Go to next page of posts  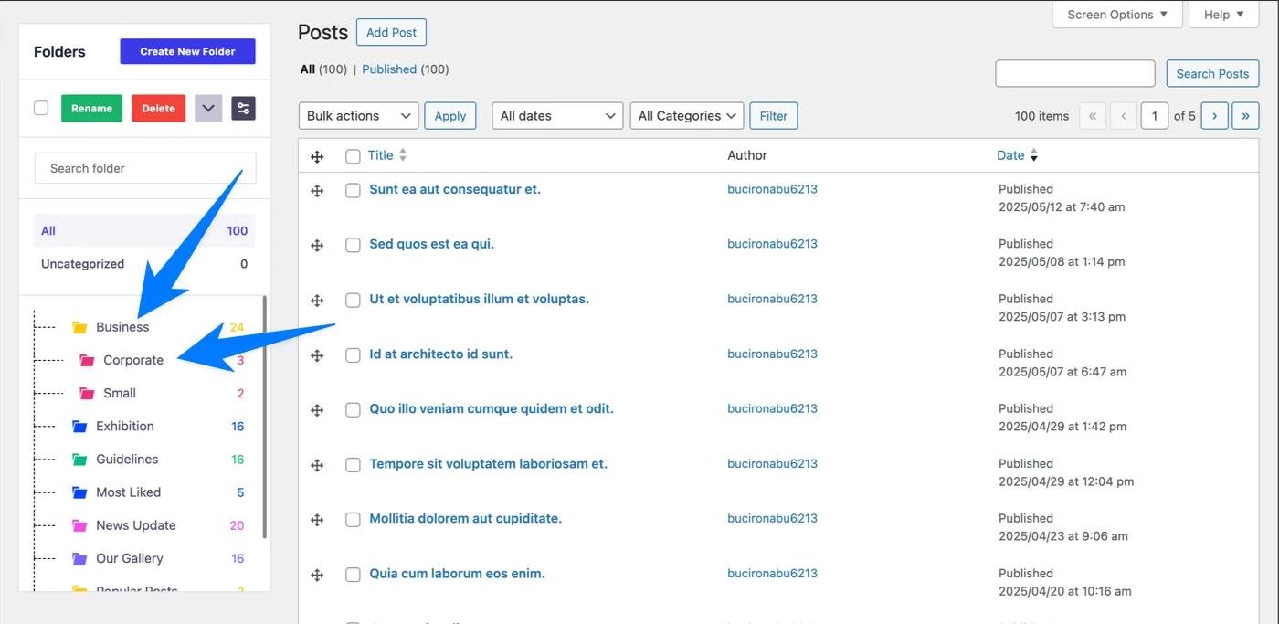click(1214, 116)
